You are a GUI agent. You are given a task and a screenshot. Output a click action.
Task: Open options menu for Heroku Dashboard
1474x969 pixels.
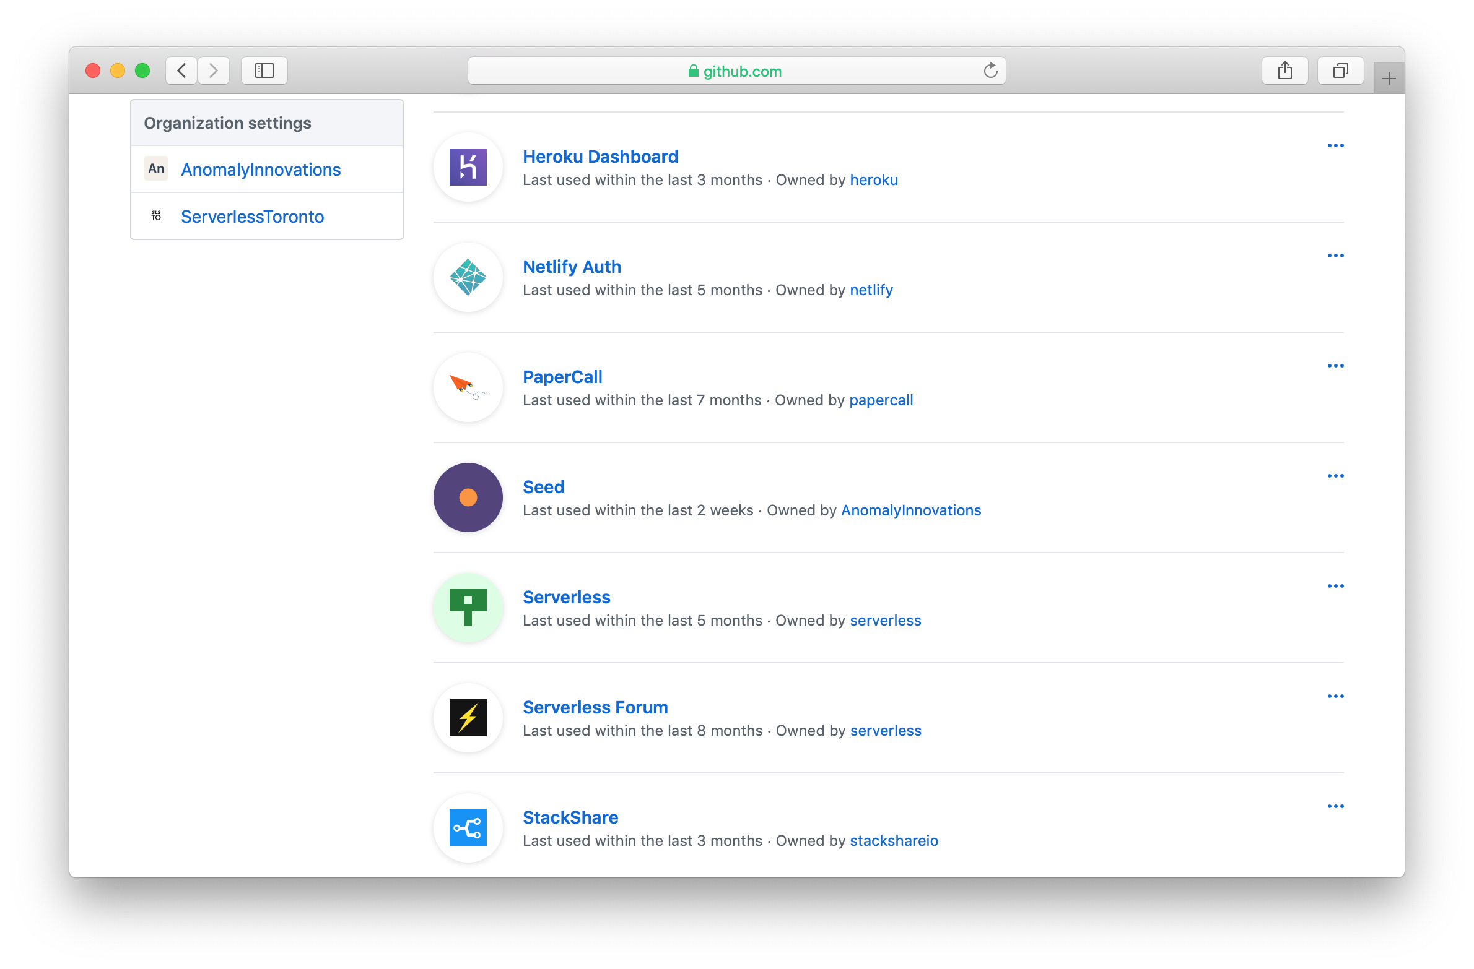coord(1335,146)
